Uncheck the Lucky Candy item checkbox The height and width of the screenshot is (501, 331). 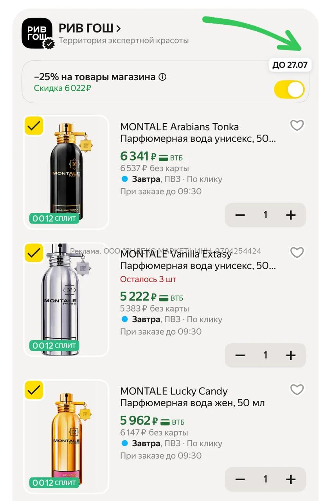click(34, 390)
